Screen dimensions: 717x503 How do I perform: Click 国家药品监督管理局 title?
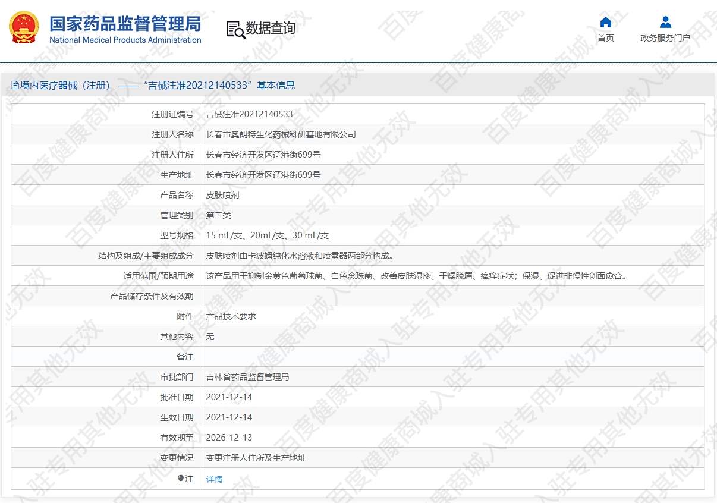point(125,23)
